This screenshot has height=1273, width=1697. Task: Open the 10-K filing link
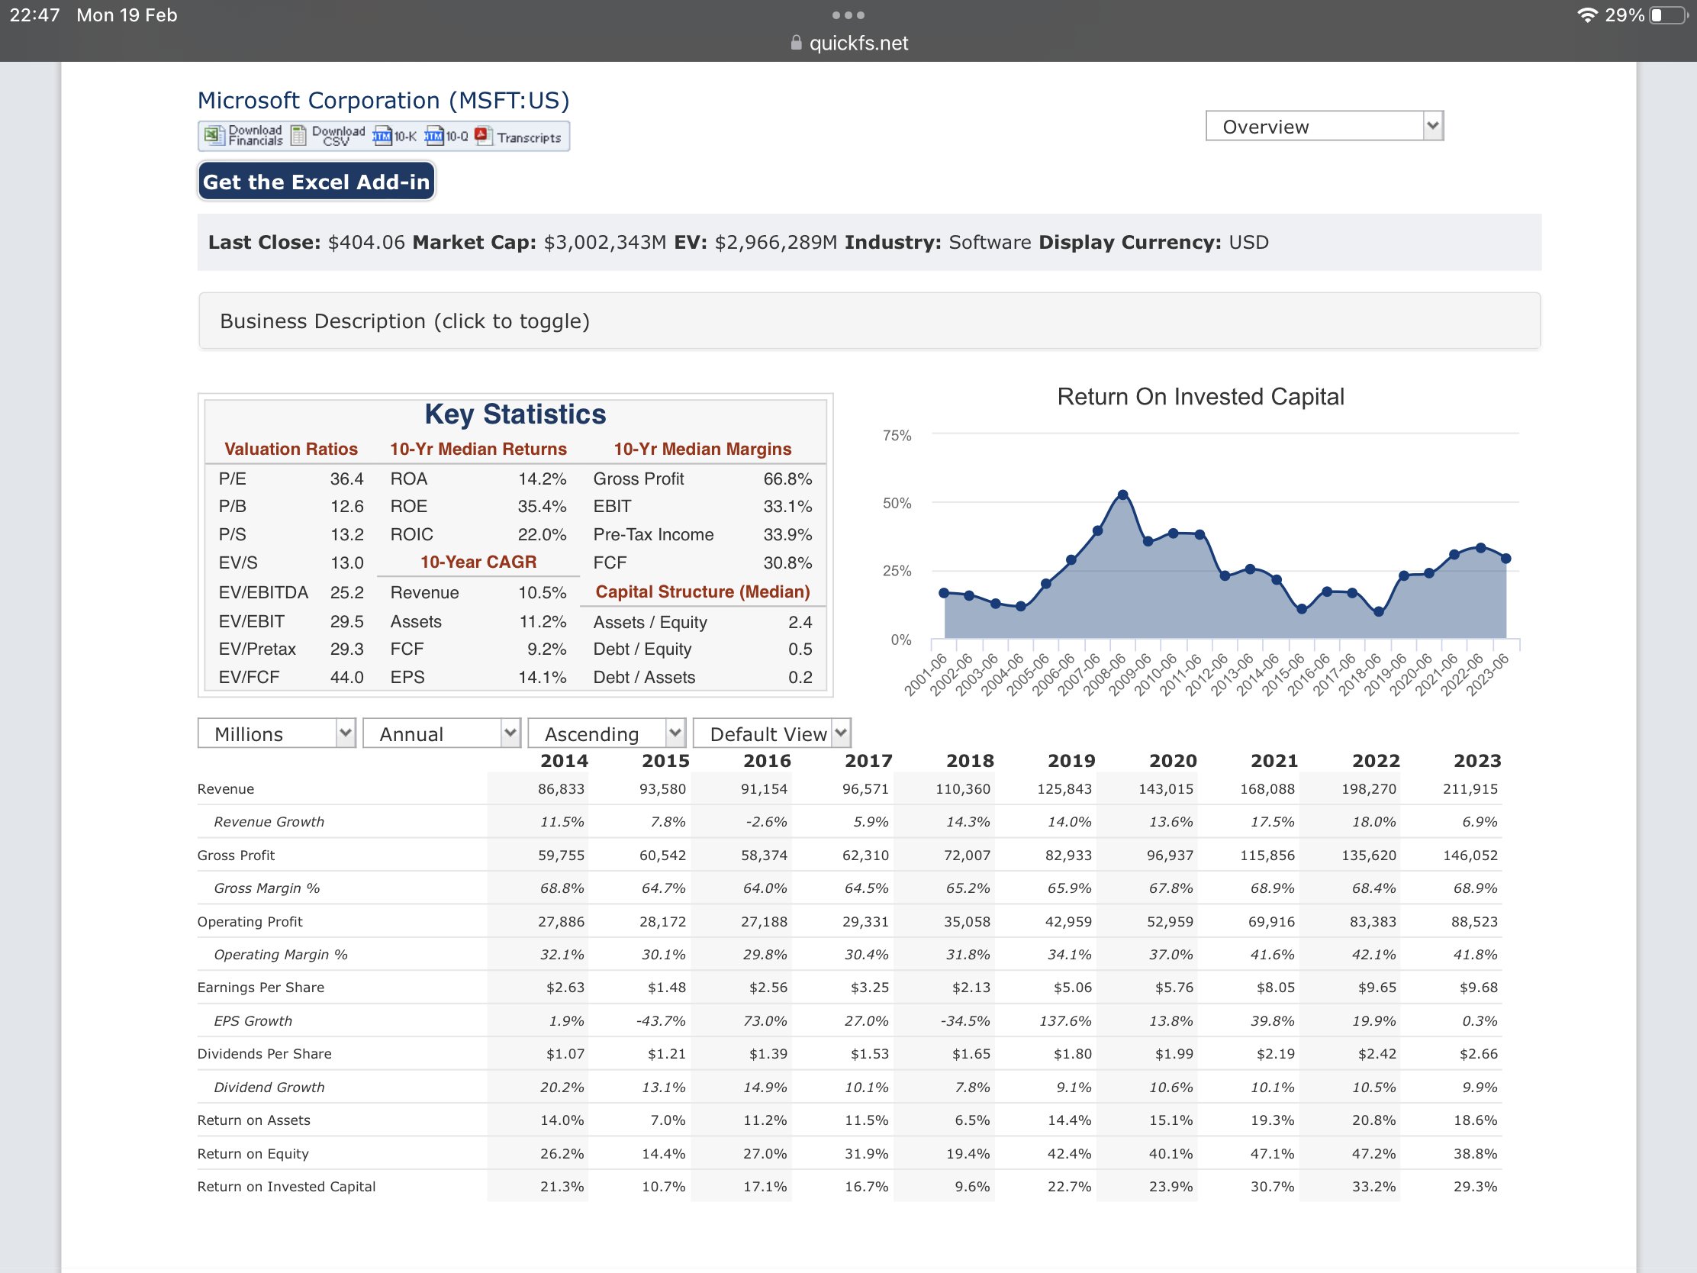coord(394,137)
